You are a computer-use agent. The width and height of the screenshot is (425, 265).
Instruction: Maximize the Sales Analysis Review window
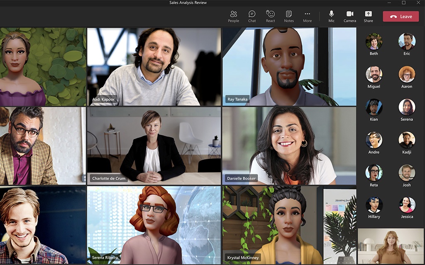403,3
